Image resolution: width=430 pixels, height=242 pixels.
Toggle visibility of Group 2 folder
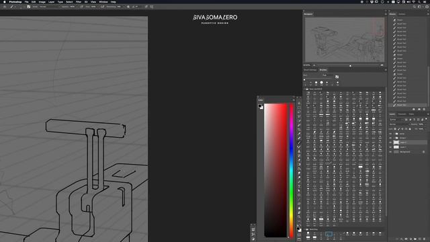pos(390,138)
